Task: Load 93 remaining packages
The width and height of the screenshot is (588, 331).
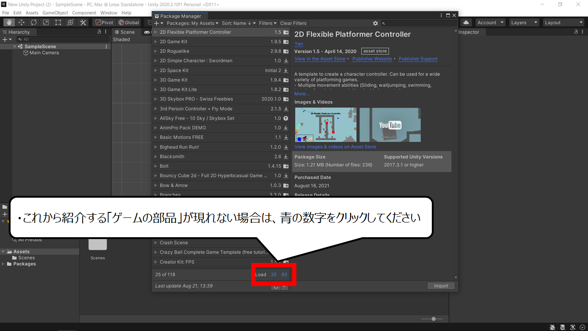Action: click(284, 274)
